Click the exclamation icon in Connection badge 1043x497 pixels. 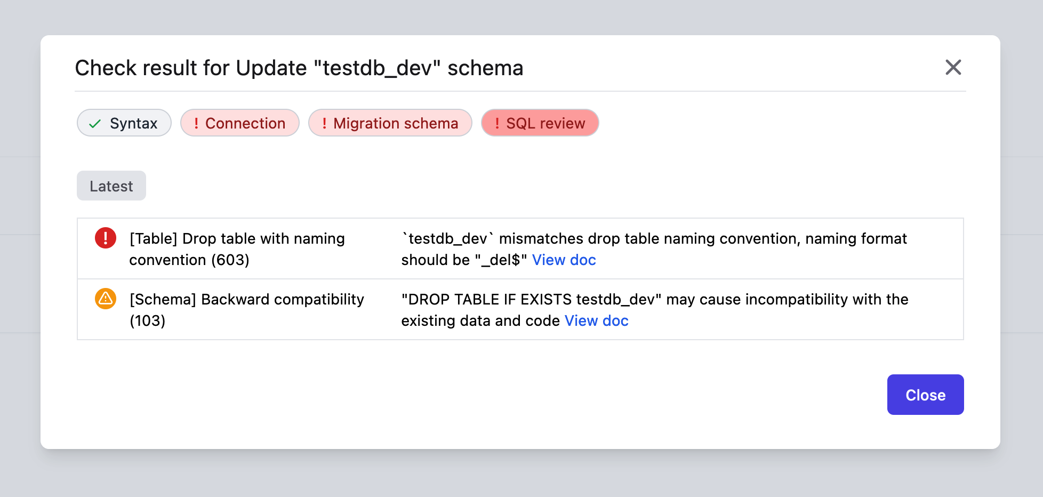click(196, 123)
